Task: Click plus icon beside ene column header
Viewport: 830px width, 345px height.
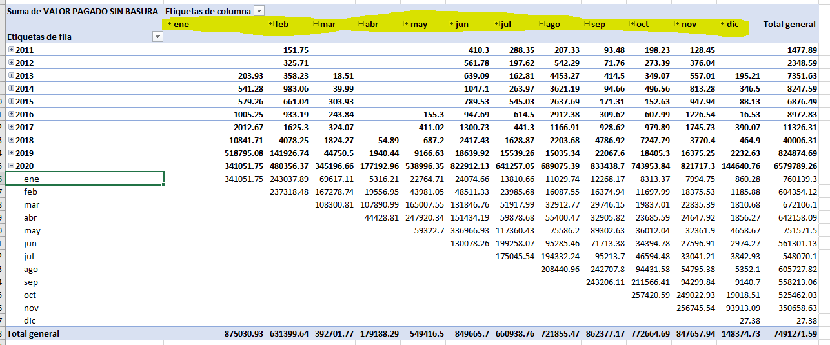Action: [169, 24]
